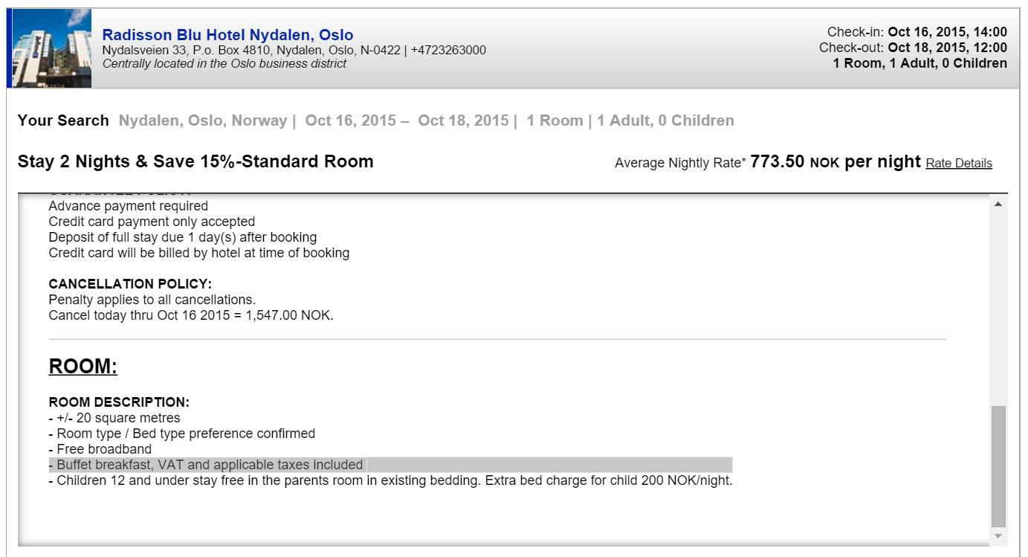
Task: Click the Oct 18, 2015 search end date
Action: click(x=464, y=120)
